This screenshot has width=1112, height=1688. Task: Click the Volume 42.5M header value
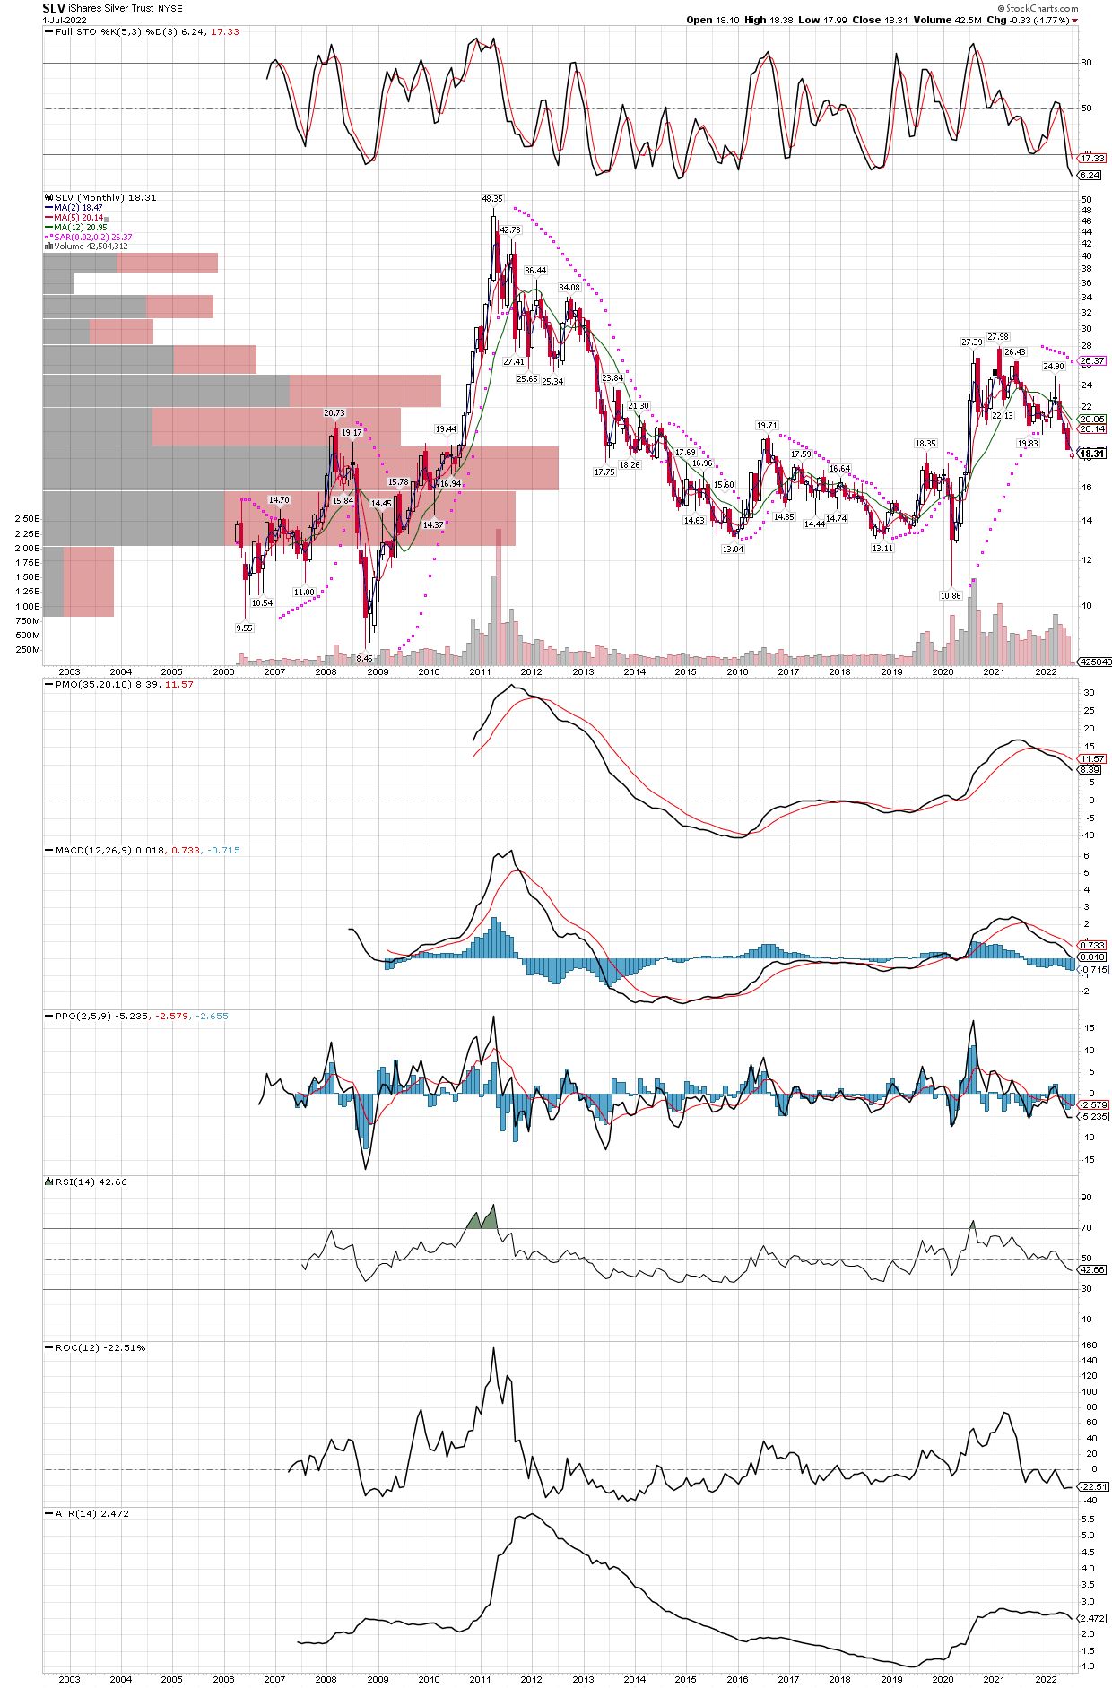pyautogui.click(x=947, y=20)
